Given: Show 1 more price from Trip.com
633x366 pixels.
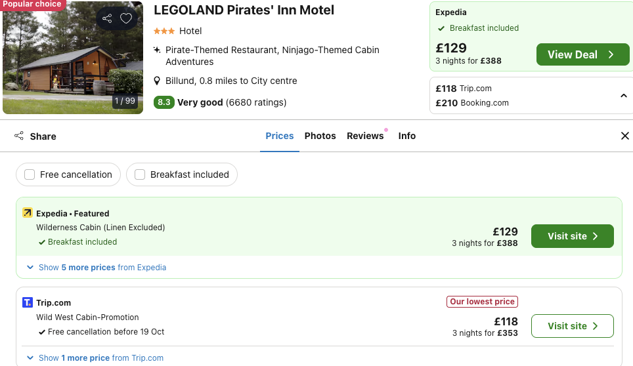Looking at the screenshot, I should [x=95, y=358].
